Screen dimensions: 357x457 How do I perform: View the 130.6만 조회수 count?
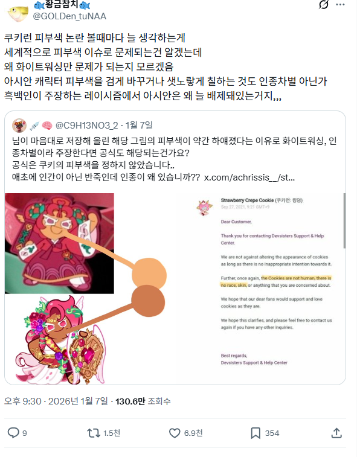(143, 401)
